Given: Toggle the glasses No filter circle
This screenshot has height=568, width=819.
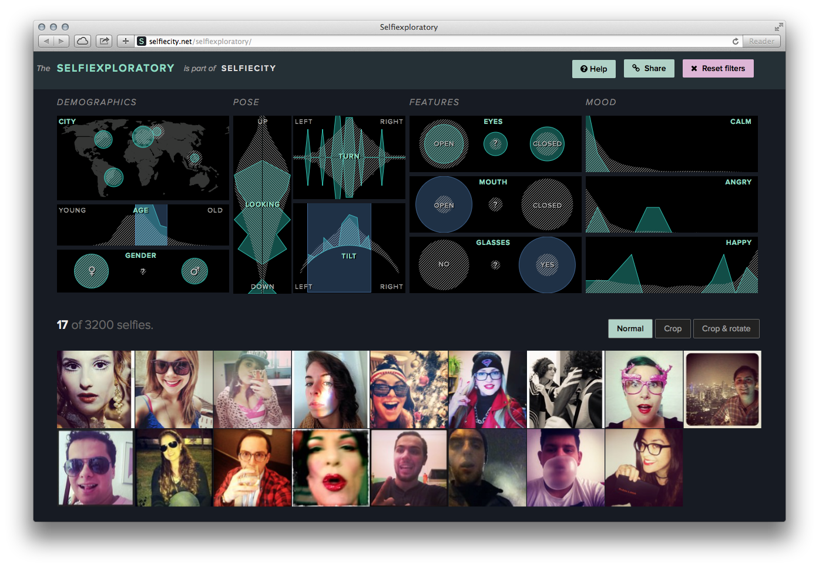Looking at the screenshot, I should (444, 265).
